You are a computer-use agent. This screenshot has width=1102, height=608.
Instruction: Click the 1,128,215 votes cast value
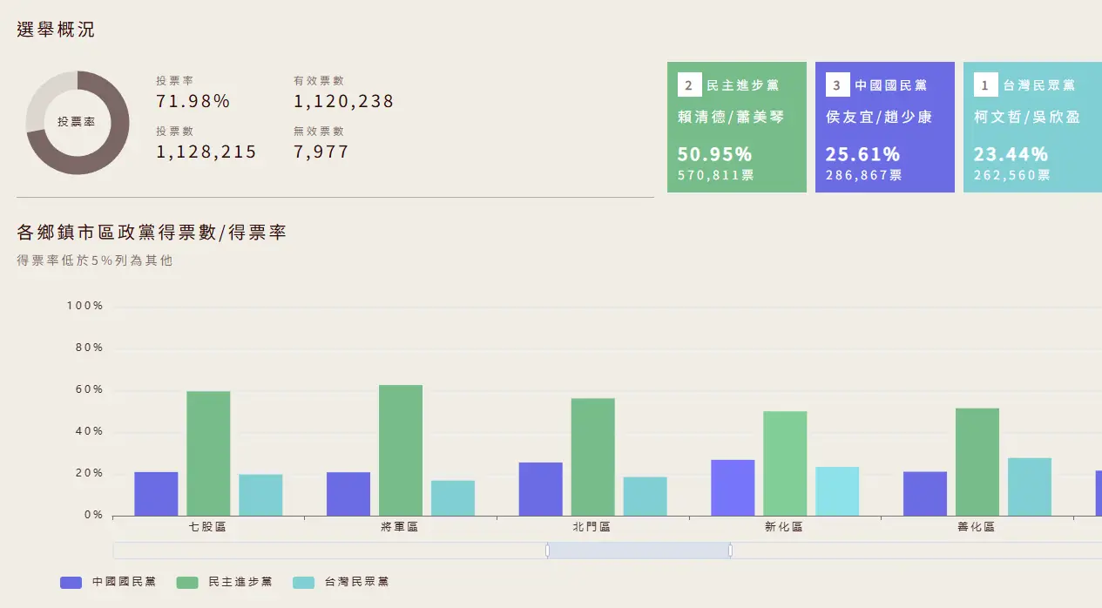(206, 152)
